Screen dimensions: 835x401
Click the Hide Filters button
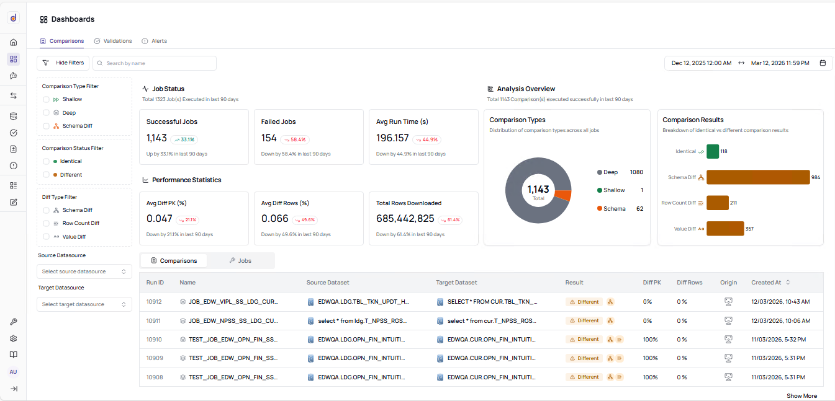click(x=63, y=63)
